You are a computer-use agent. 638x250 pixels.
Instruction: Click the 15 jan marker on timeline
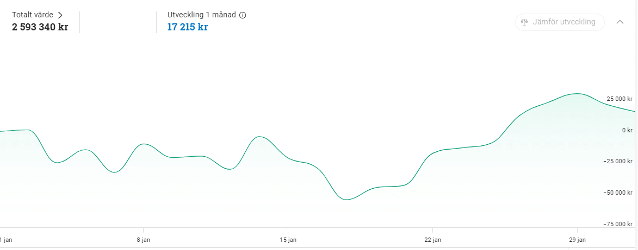point(288,240)
